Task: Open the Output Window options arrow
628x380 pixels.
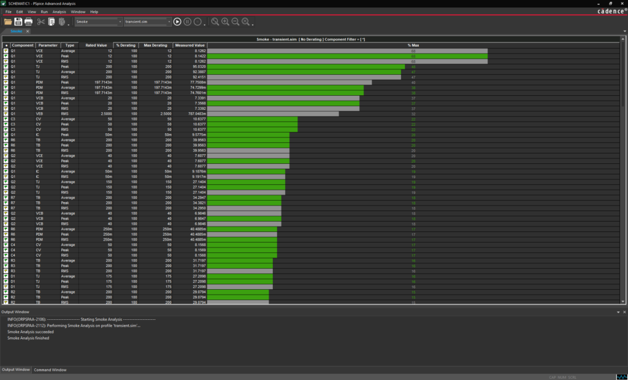Action: pyautogui.click(x=618, y=312)
